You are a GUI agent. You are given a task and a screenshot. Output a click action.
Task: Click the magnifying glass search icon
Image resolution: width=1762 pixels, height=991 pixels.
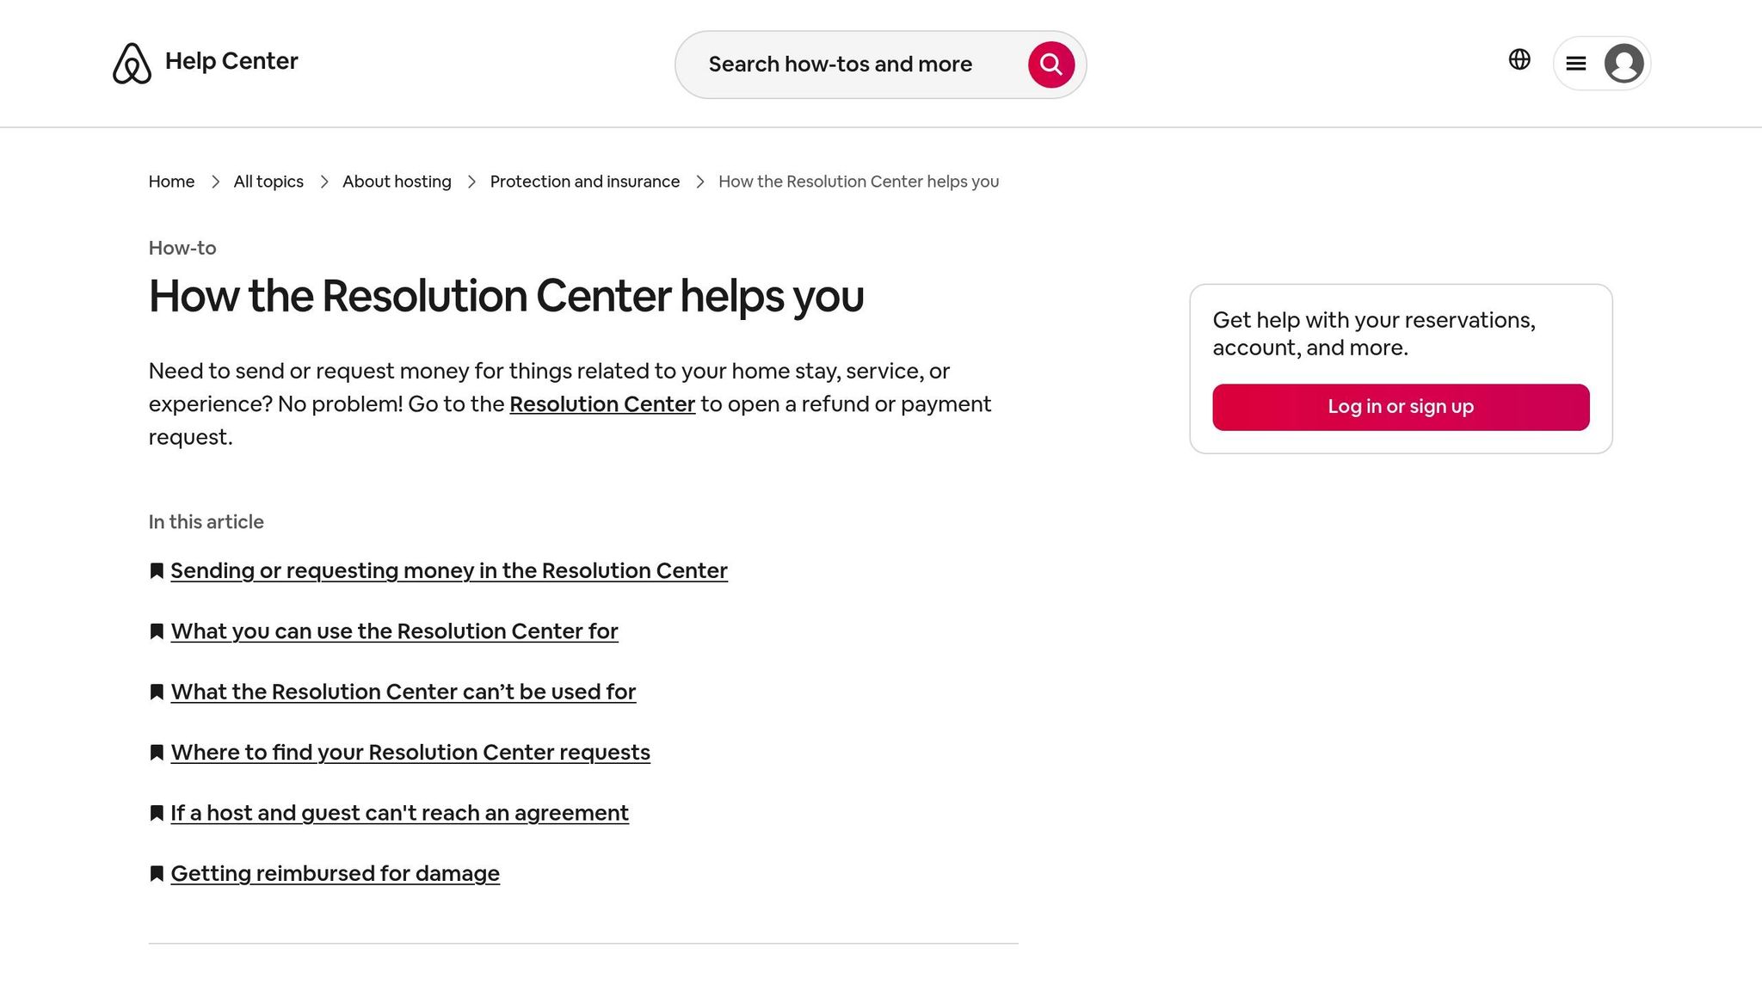(x=1050, y=64)
